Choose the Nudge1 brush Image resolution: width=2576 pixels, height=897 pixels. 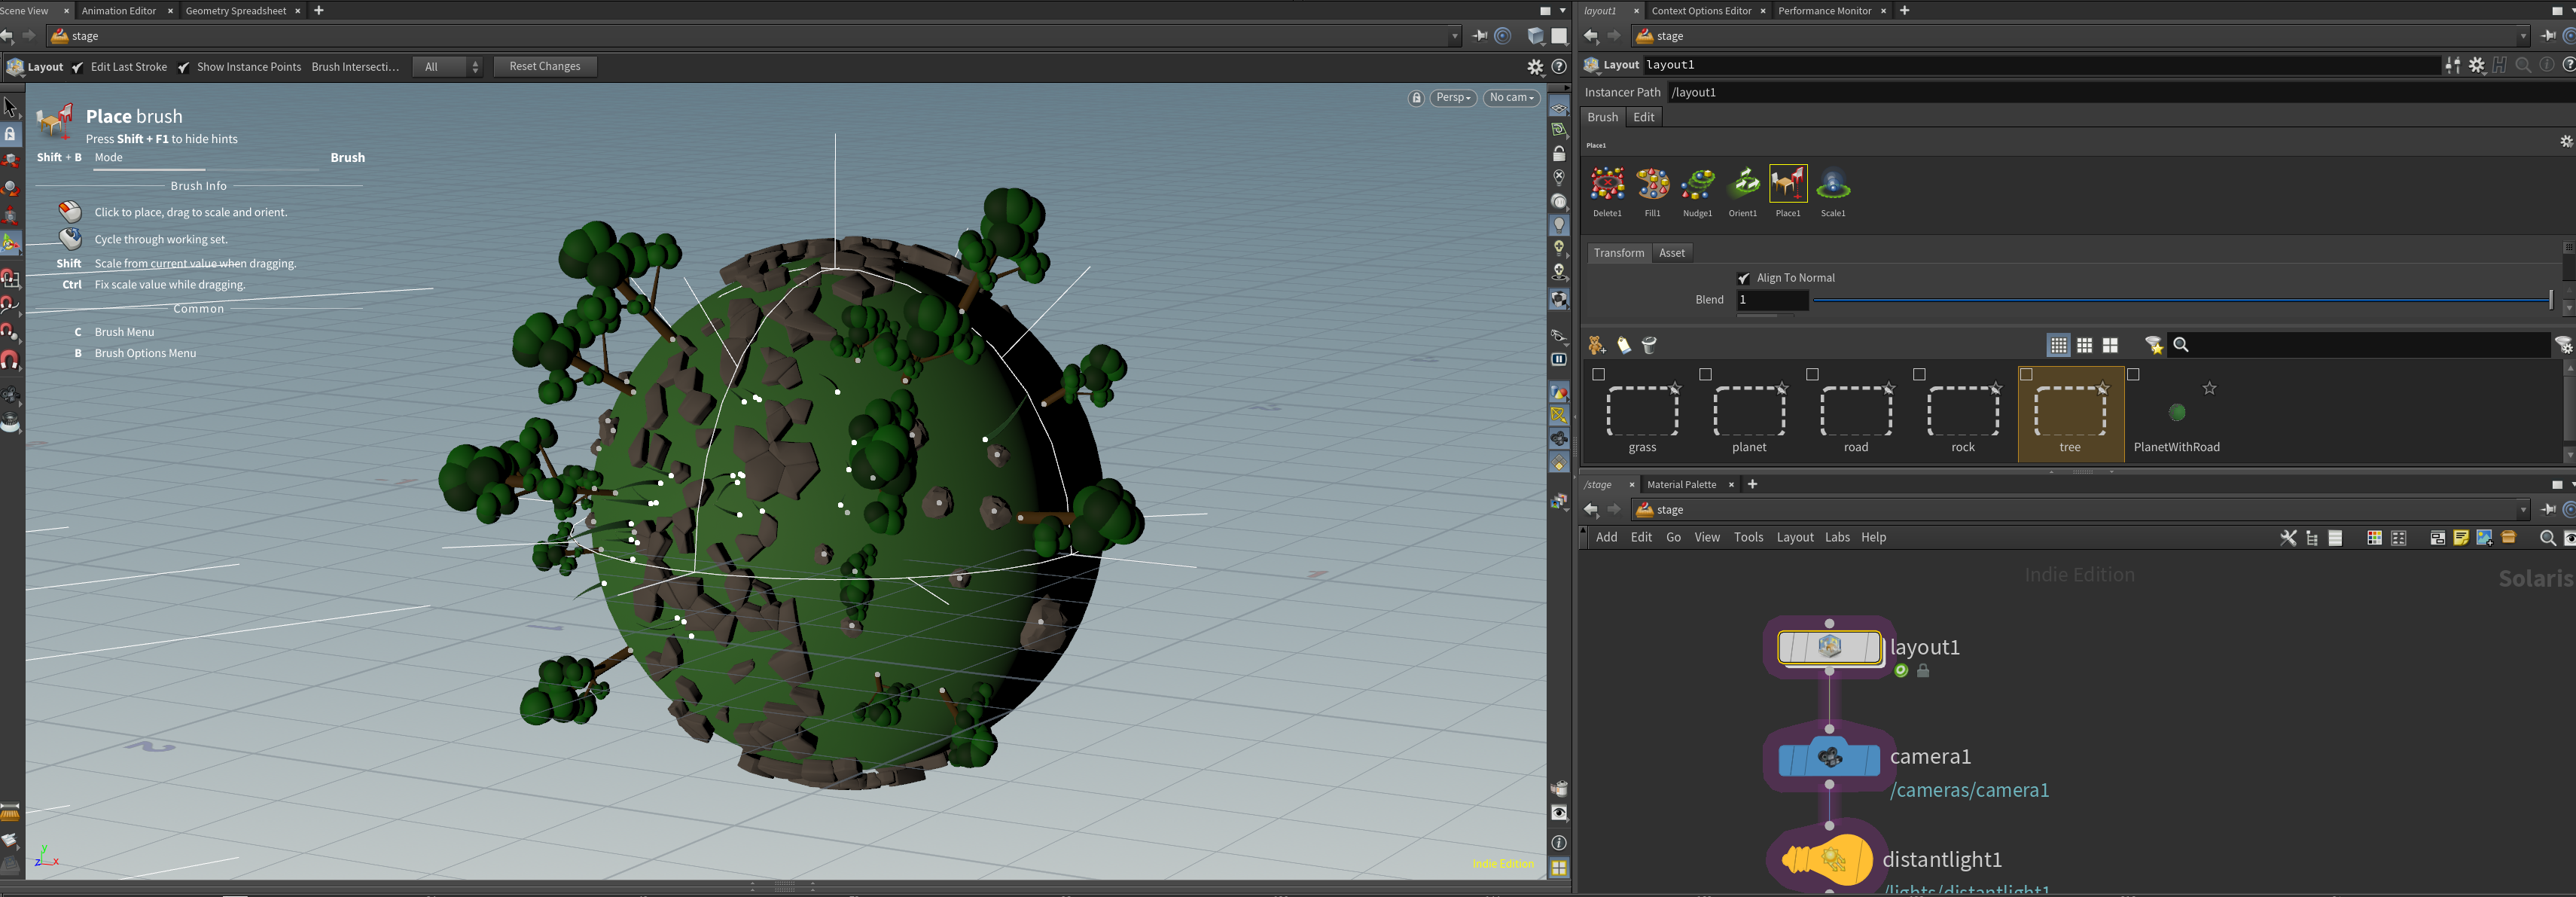click(x=1697, y=185)
